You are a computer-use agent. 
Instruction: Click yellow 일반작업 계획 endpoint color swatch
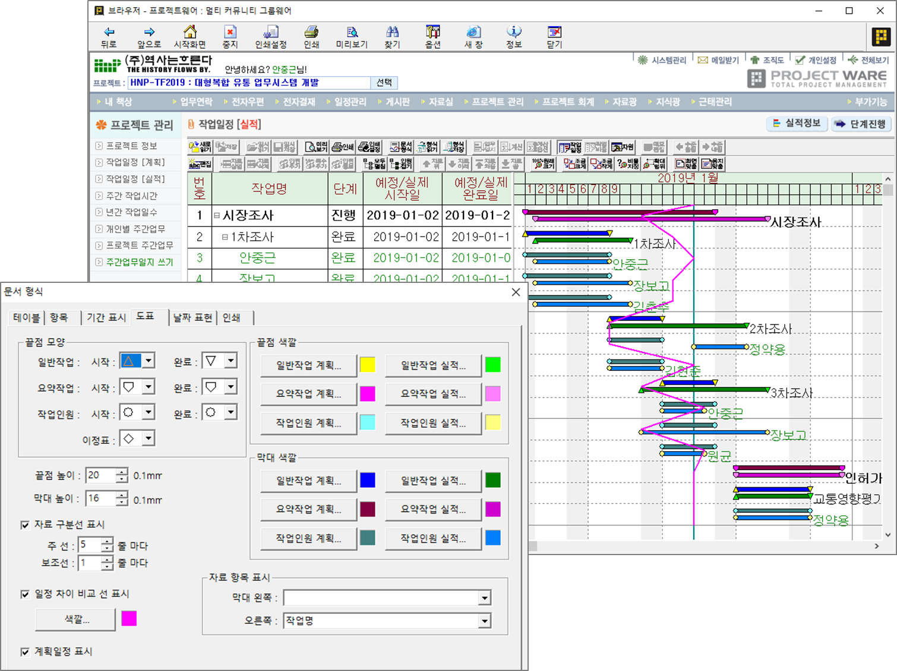click(x=368, y=365)
